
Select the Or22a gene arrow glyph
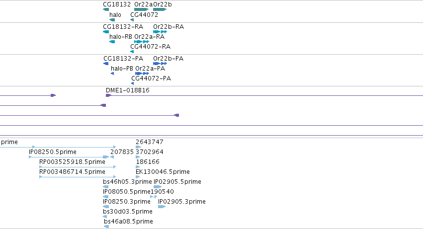pos(141,9)
